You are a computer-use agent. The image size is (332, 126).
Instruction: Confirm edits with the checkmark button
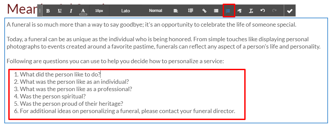pyautogui.click(x=290, y=11)
